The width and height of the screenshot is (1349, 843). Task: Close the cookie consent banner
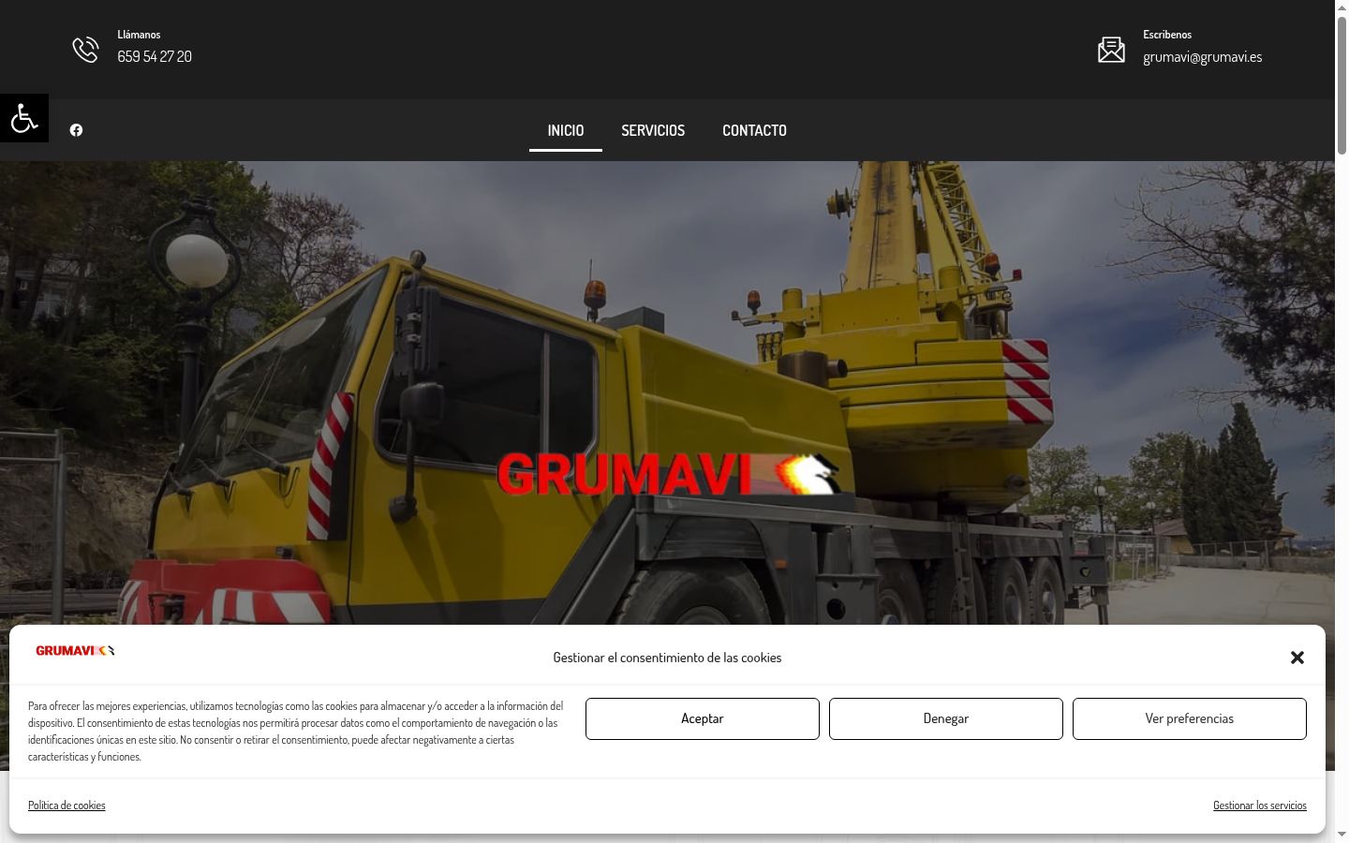1297,658
